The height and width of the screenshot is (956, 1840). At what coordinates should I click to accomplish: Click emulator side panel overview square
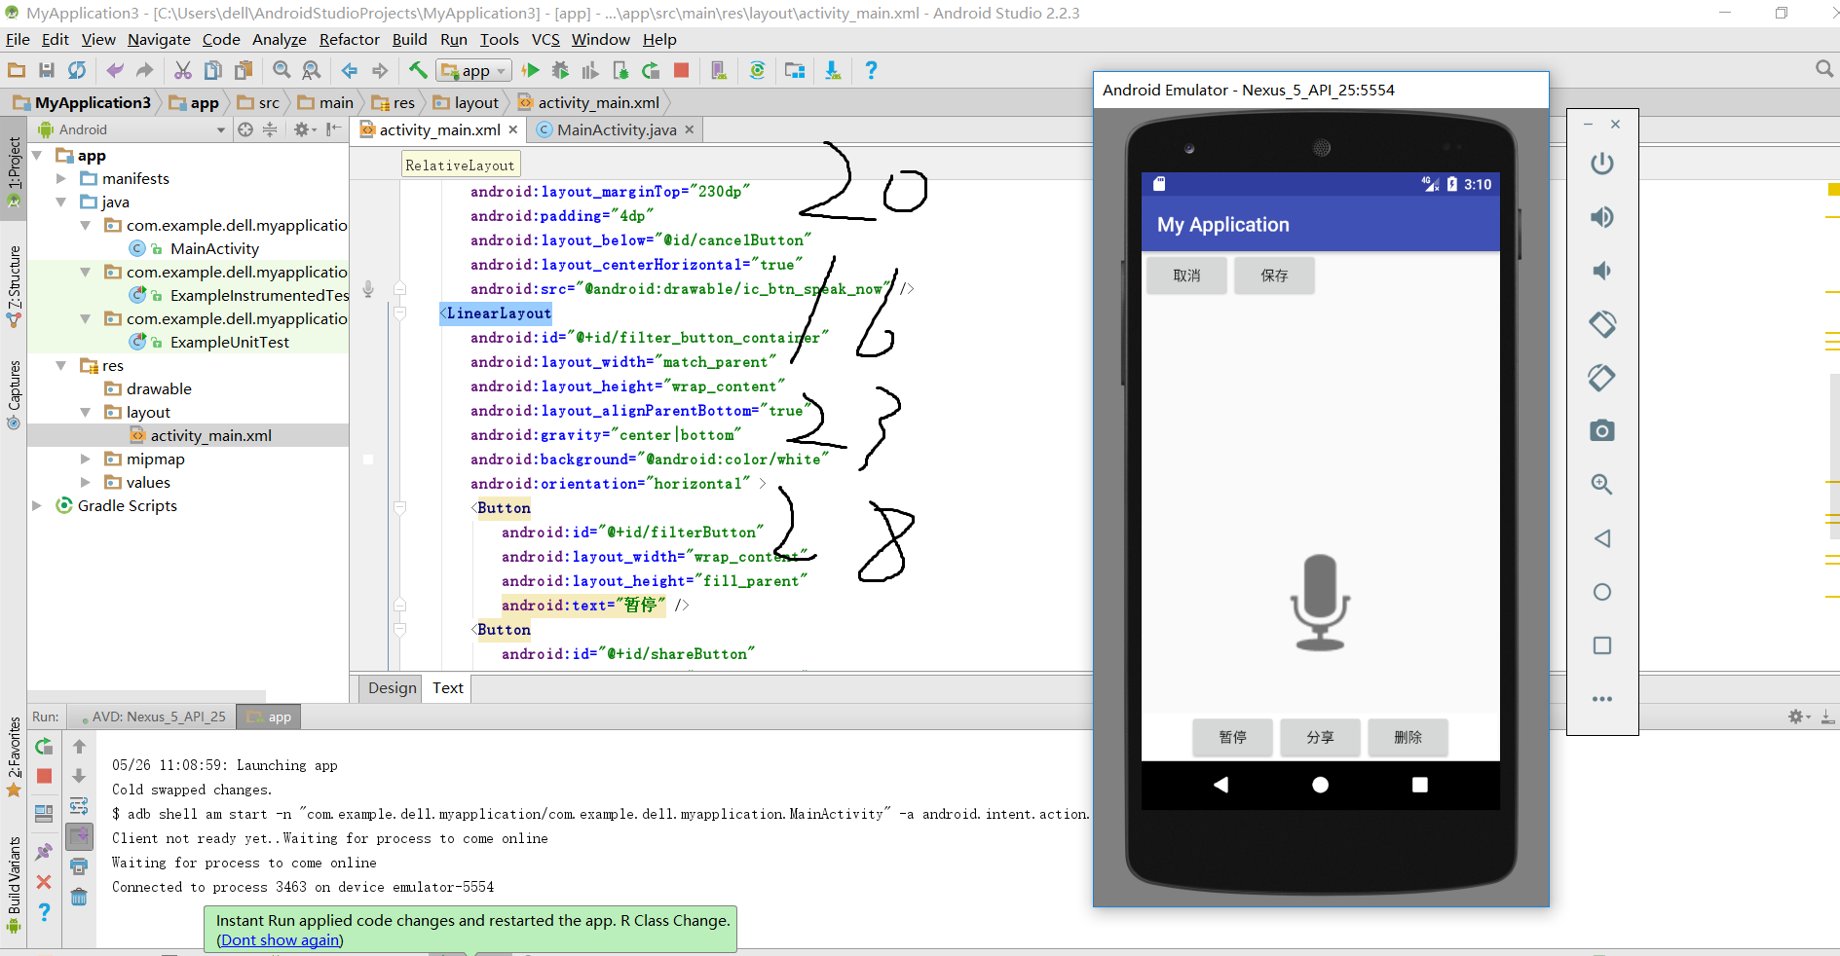1602,645
